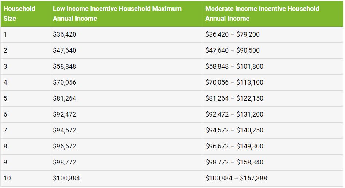Click the $70,056 low income value
This screenshot has height=188, width=345.
click(65, 82)
